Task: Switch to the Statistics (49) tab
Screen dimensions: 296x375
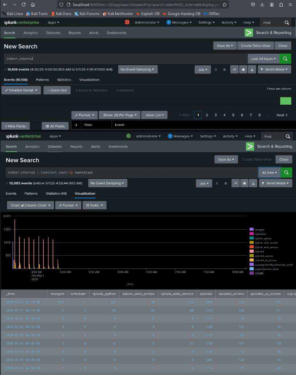Action: (x=56, y=194)
